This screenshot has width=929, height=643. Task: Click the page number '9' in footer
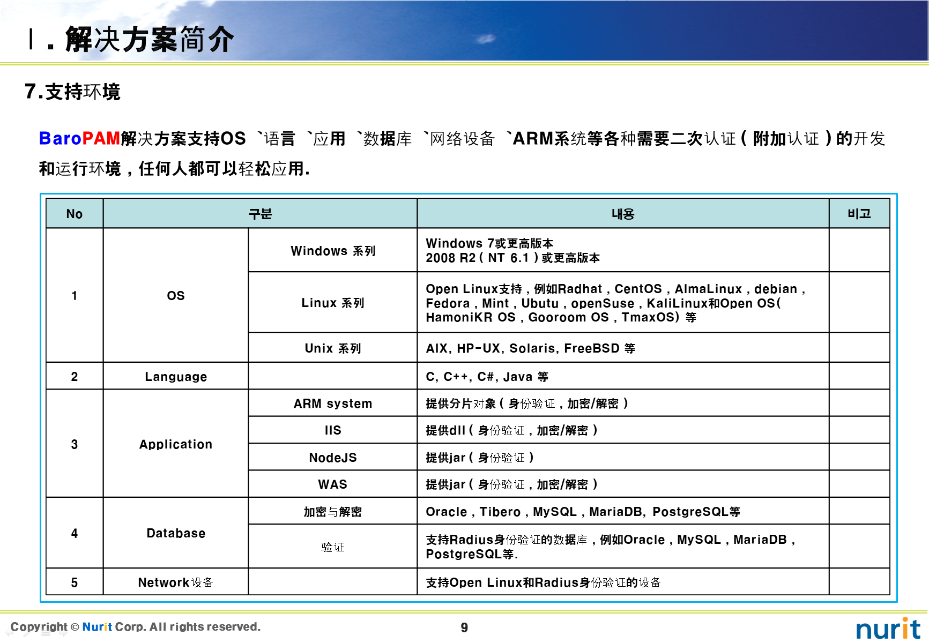pos(464,627)
